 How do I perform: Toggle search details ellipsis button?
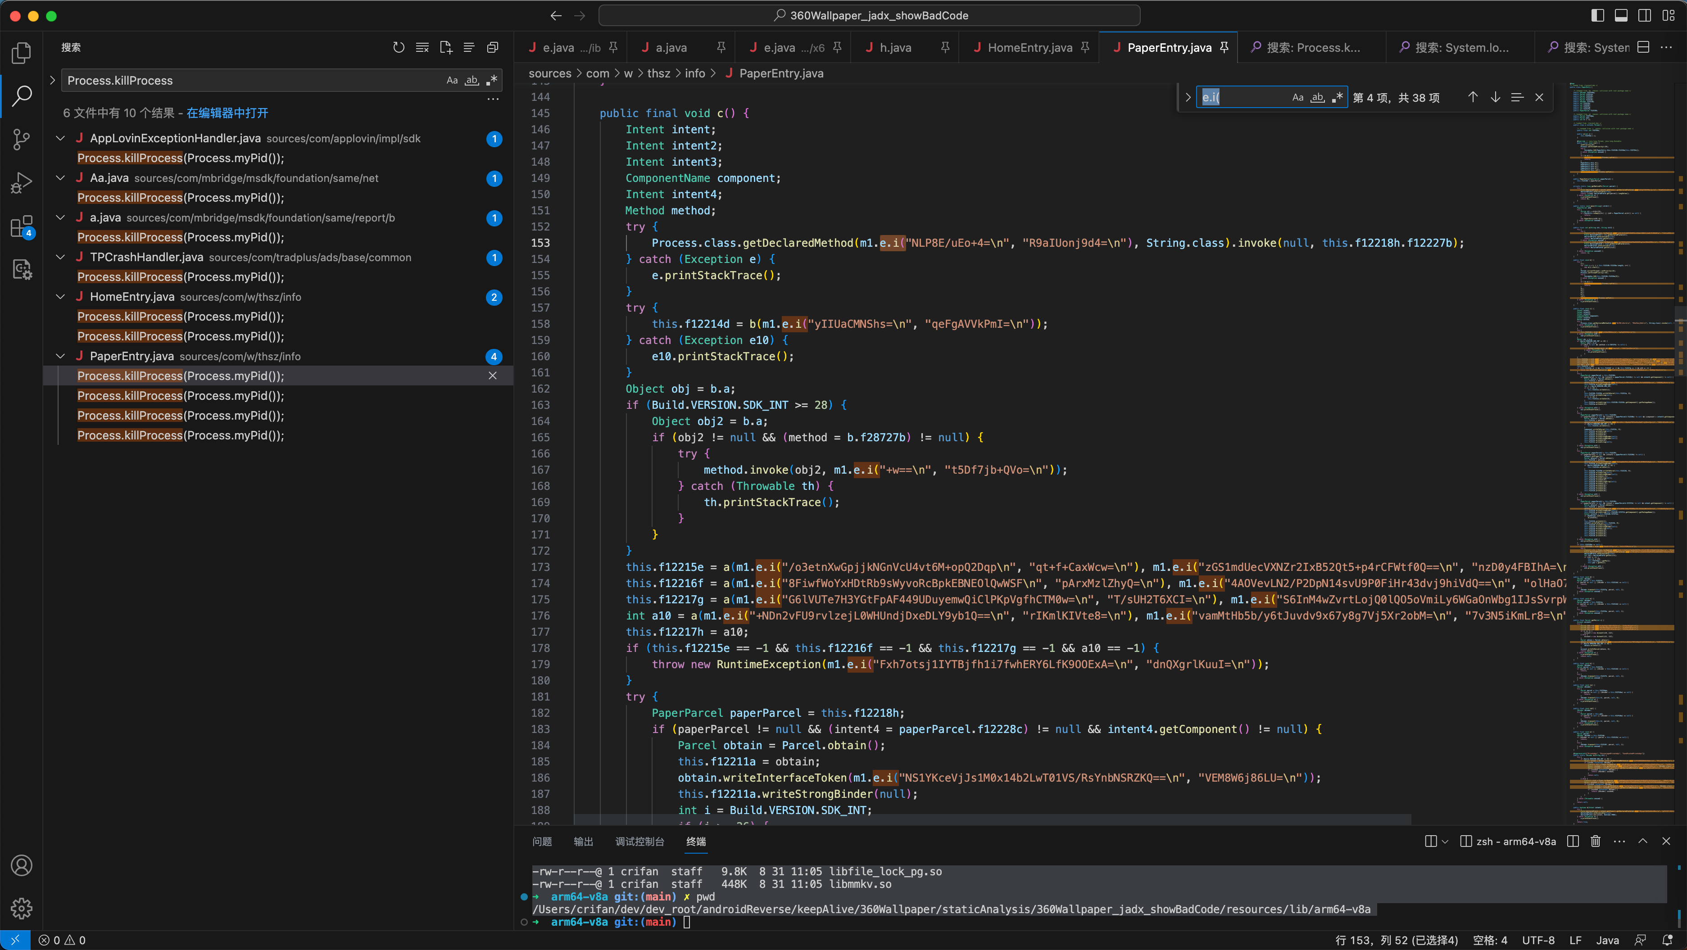[493, 100]
